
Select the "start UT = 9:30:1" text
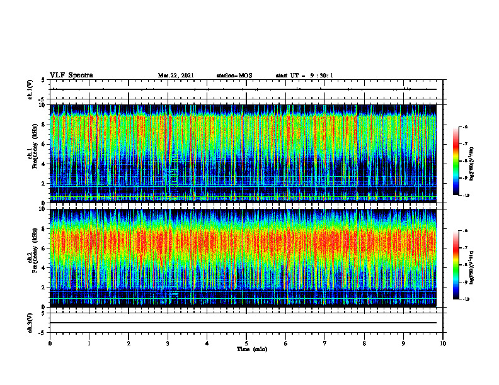coord(304,75)
